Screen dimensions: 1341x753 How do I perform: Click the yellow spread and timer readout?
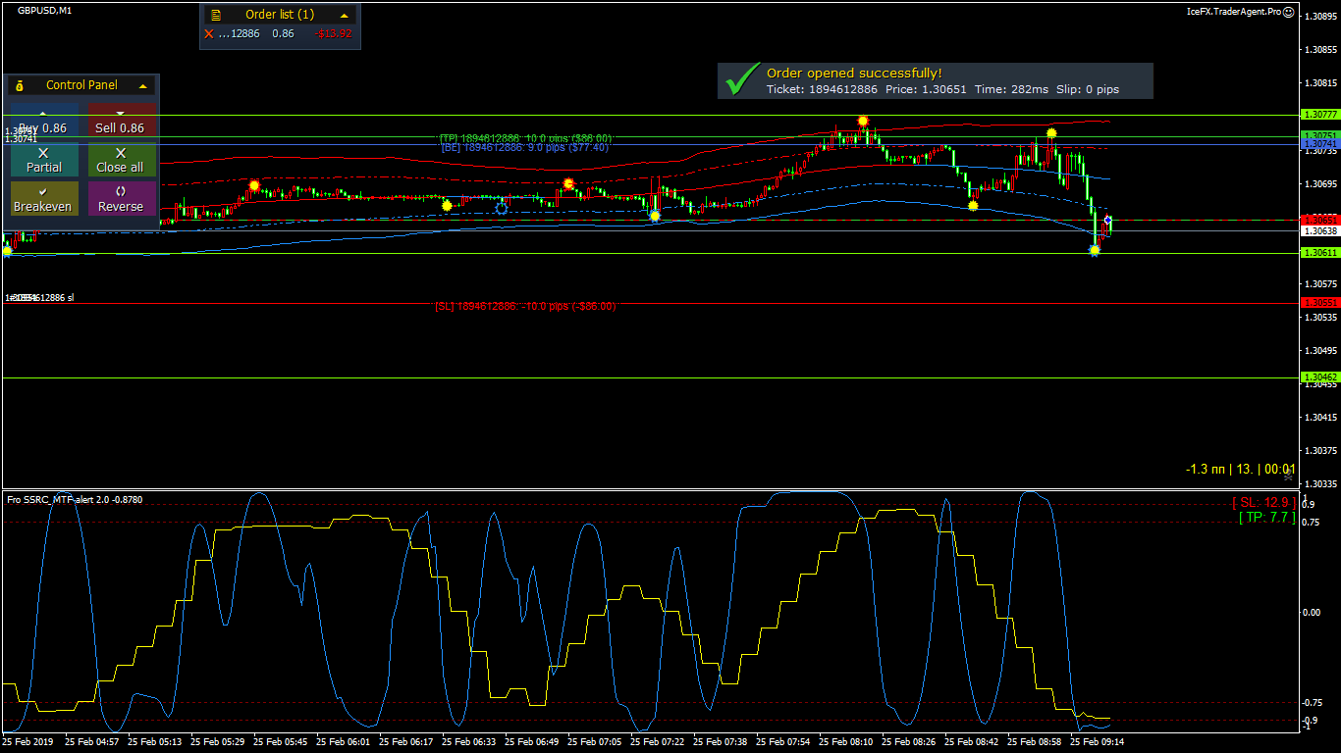pyautogui.click(x=1241, y=470)
